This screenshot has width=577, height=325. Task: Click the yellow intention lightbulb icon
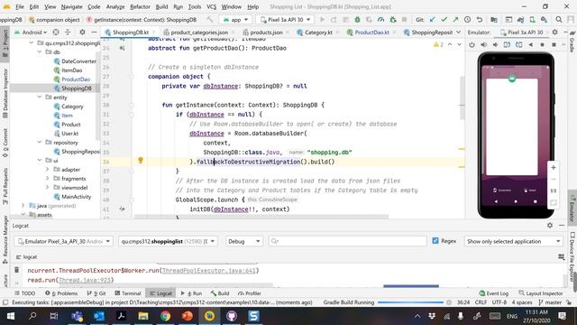141,161
